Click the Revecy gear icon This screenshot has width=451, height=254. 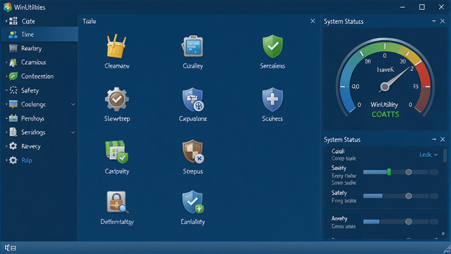point(13,146)
